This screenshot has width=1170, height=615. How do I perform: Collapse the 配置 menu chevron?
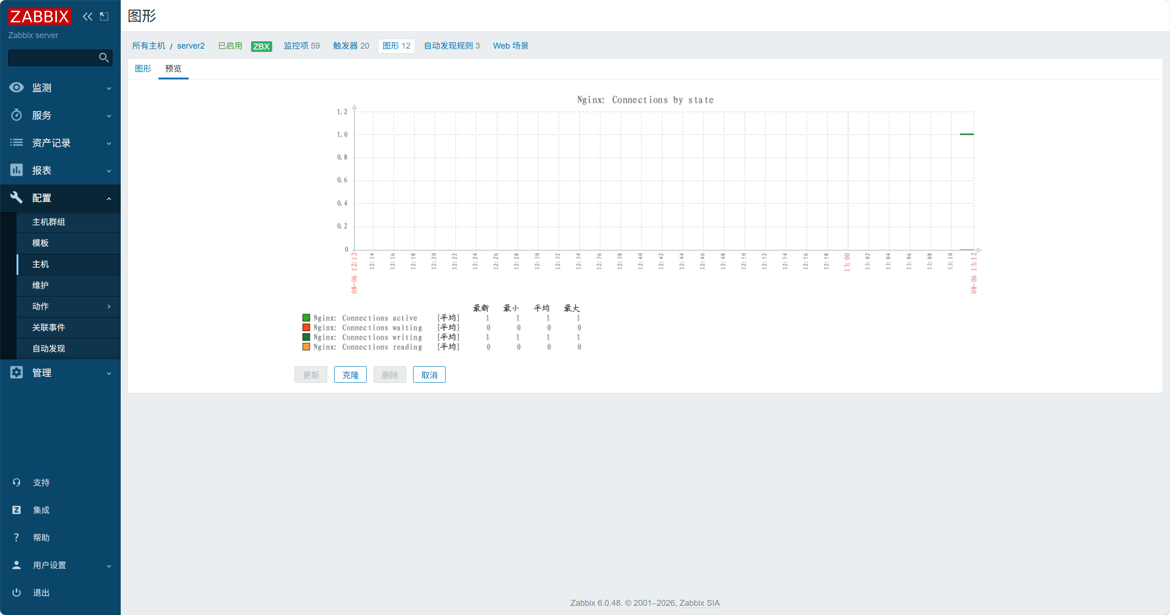(x=109, y=198)
